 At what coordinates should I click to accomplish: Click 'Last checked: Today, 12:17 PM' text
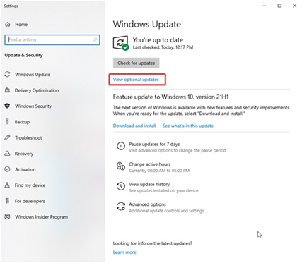pyautogui.click(x=163, y=47)
